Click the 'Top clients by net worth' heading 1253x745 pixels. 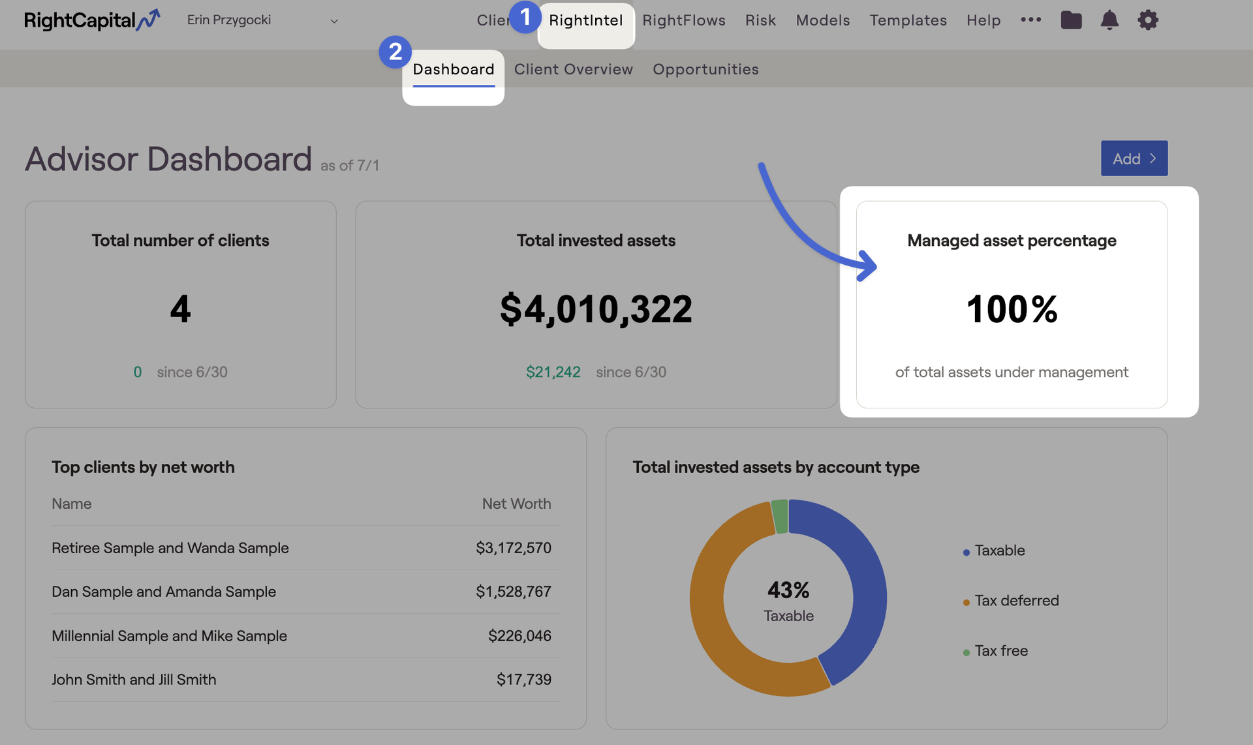(x=143, y=467)
